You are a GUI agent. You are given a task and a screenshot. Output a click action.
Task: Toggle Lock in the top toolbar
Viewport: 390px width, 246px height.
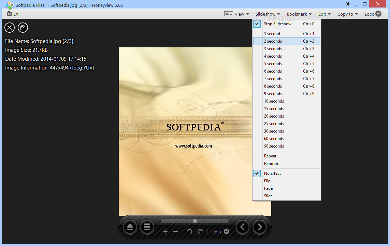click(373, 14)
